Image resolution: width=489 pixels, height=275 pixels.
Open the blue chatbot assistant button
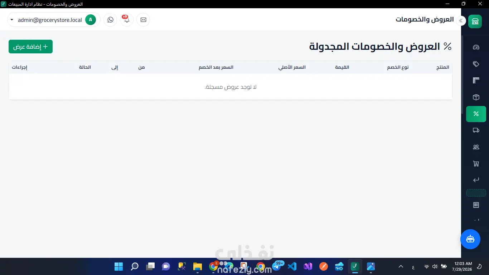pos(470,239)
